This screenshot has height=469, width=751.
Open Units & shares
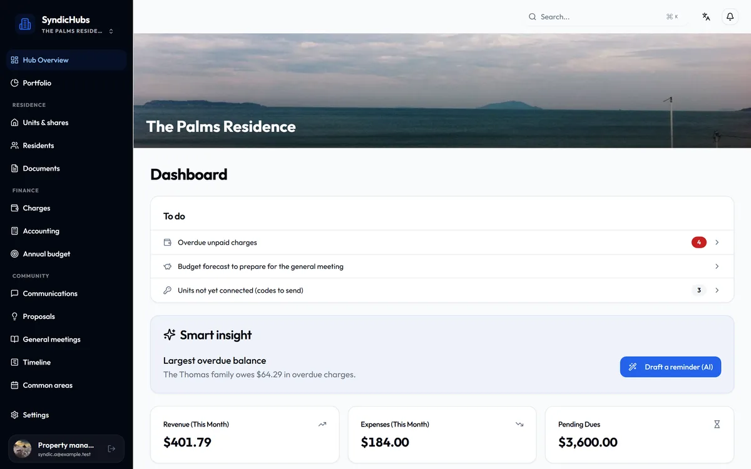[x=66, y=123]
